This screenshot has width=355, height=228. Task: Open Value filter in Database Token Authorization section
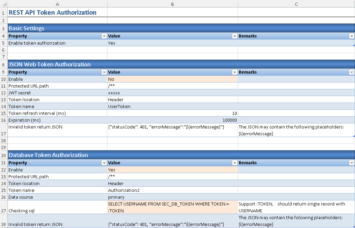(x=235, y=163)
